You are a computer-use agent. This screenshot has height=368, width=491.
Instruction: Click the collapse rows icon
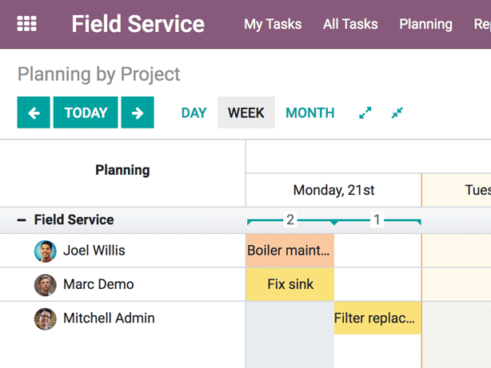397,113
